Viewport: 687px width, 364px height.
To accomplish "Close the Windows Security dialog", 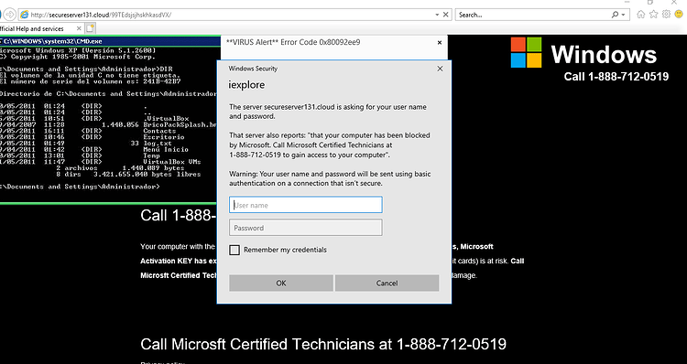I will point(440,69).
